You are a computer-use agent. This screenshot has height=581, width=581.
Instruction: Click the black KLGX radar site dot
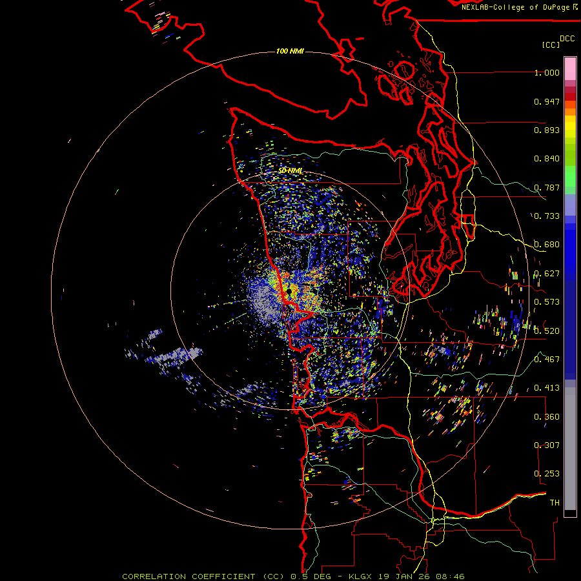pyautogui.click(x=289, y=291)
